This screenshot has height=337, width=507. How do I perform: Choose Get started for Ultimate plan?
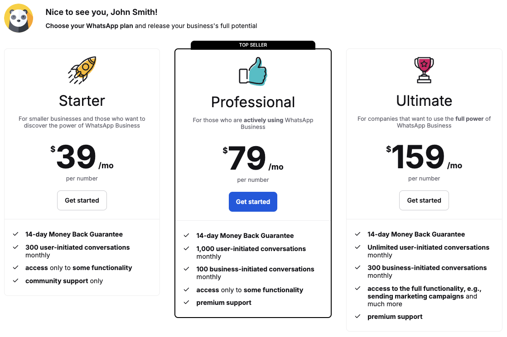pos(424,200)
